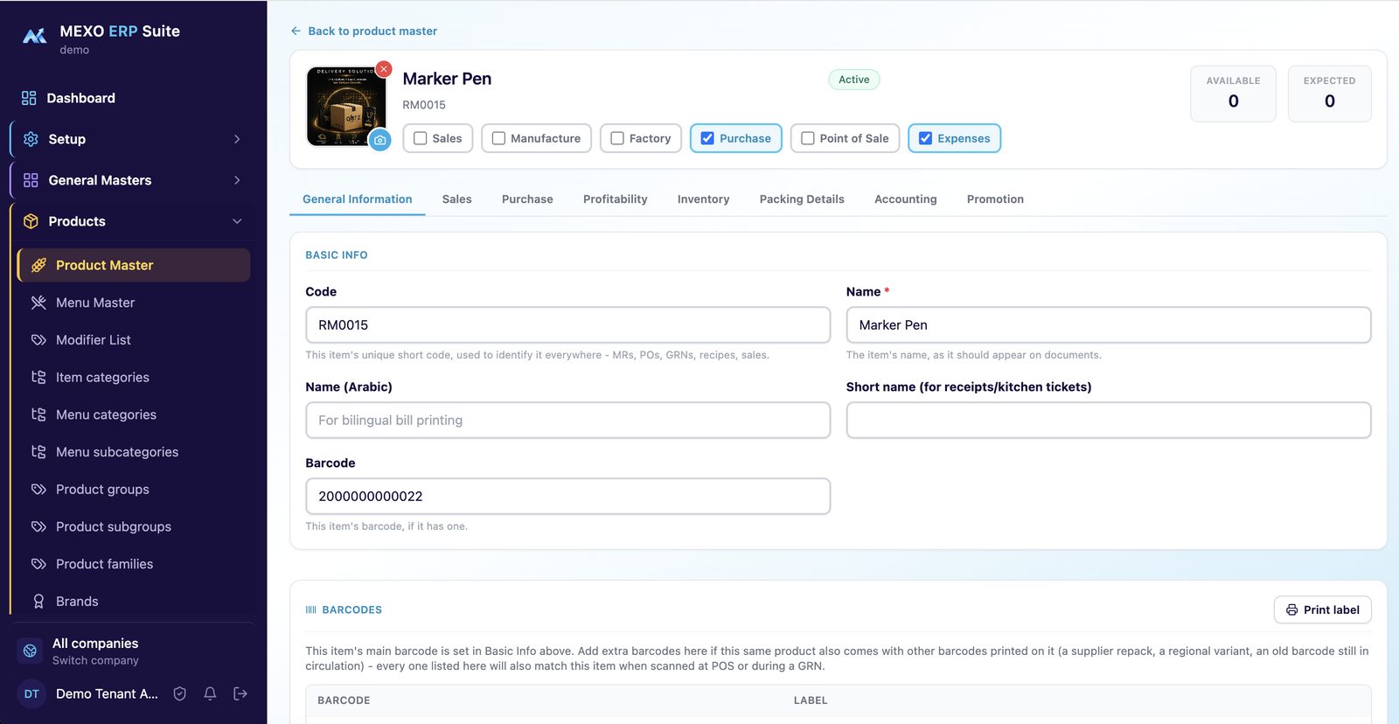Viewport: 1399px width, 724px height.
Task: Open notifications bell icon
Action: [210, 693]
